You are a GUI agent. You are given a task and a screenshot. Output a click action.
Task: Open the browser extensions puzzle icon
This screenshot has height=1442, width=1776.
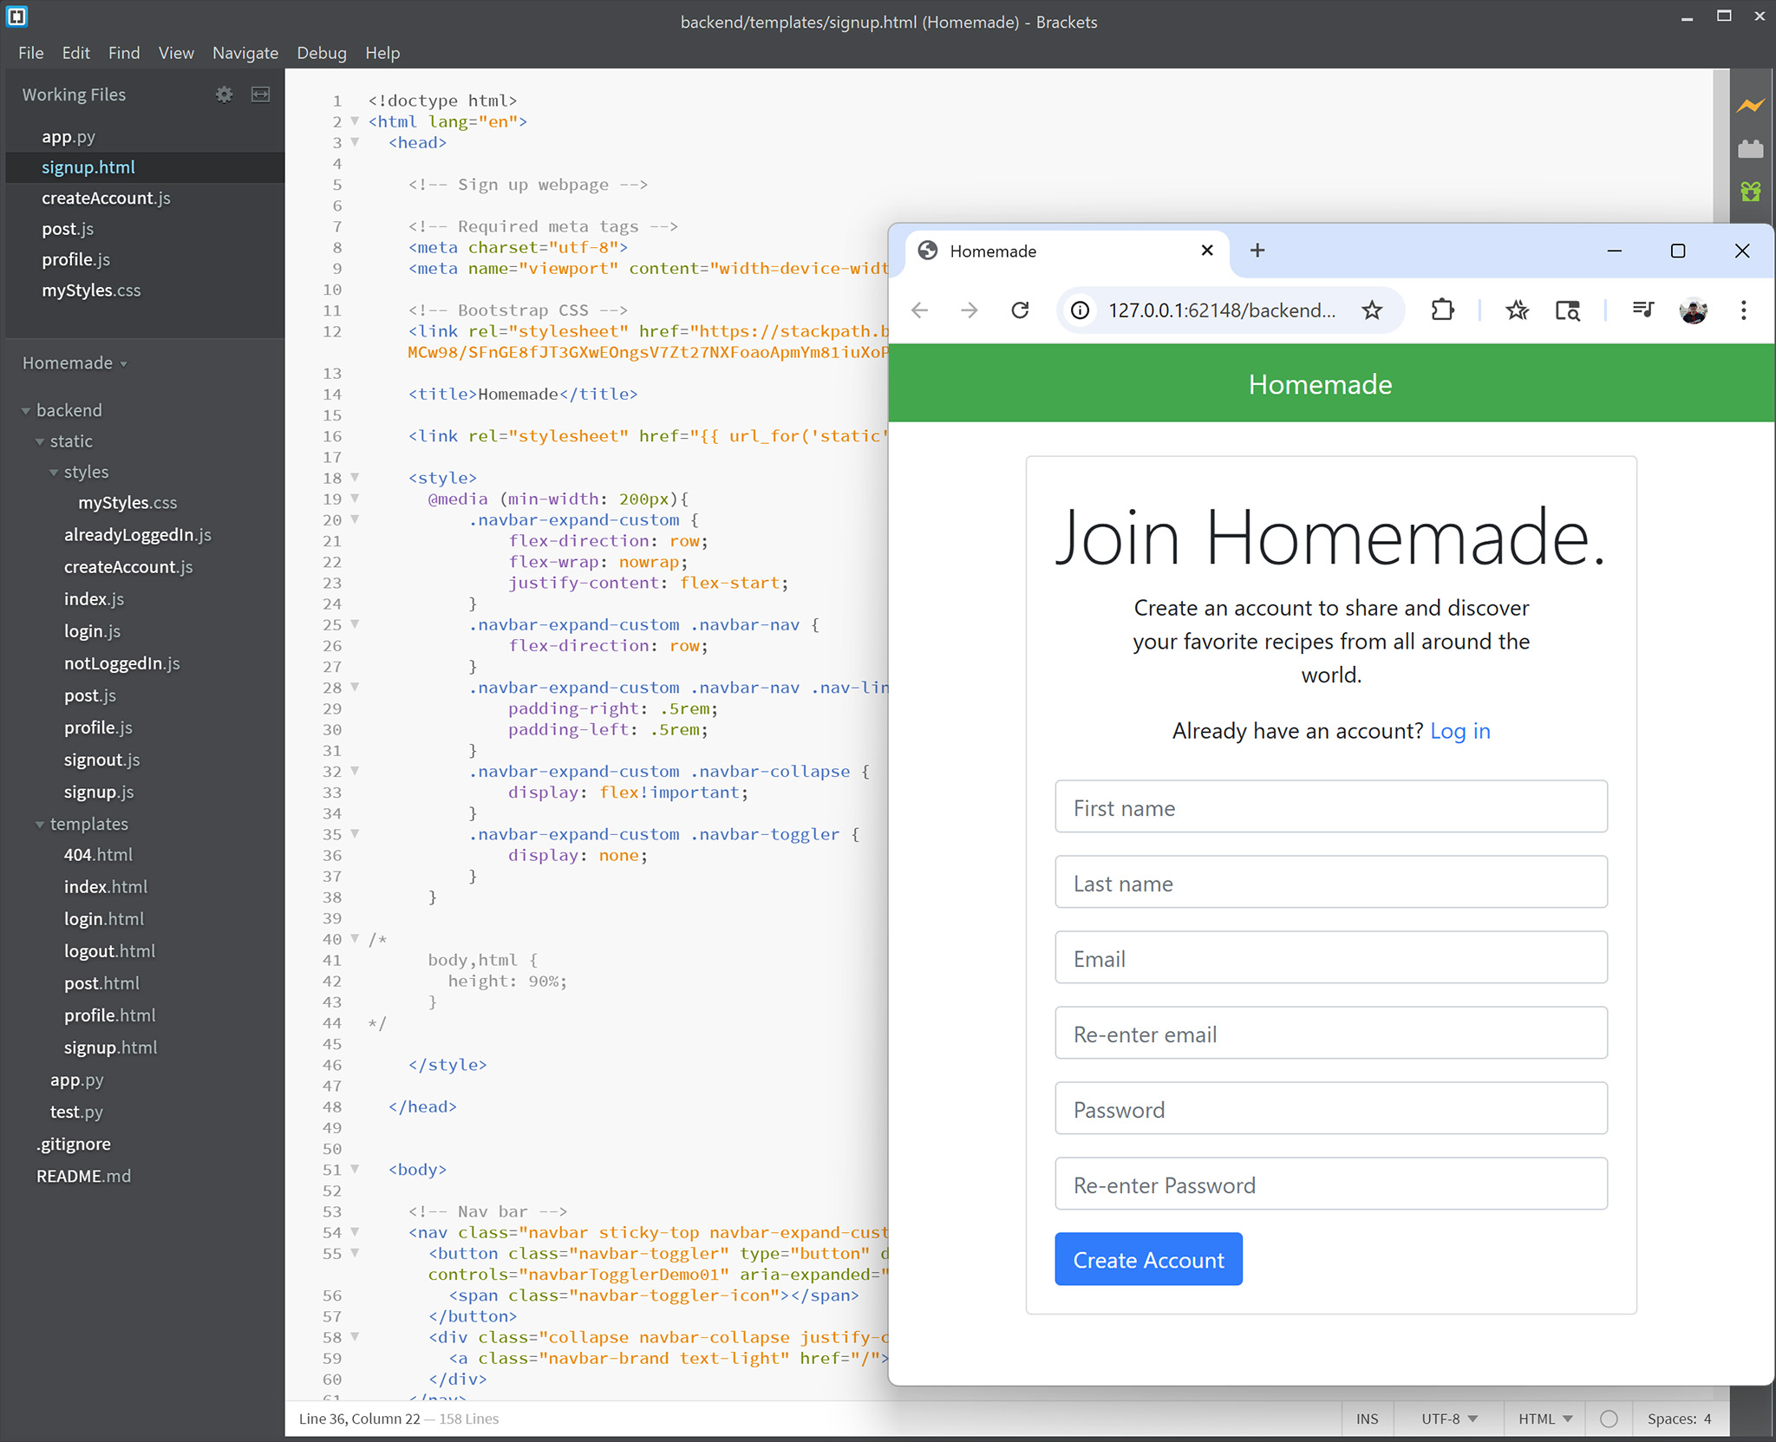1442,310
